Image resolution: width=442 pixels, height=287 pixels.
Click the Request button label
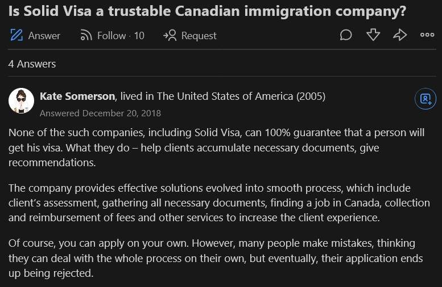(x=199, y=36)
